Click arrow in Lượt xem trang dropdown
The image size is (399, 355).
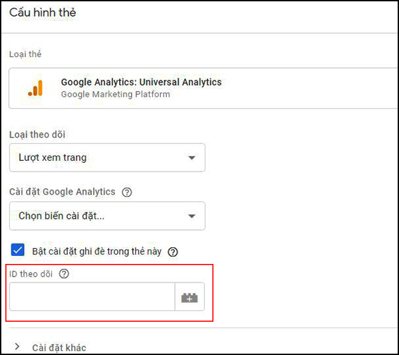[x=192, y=158]
